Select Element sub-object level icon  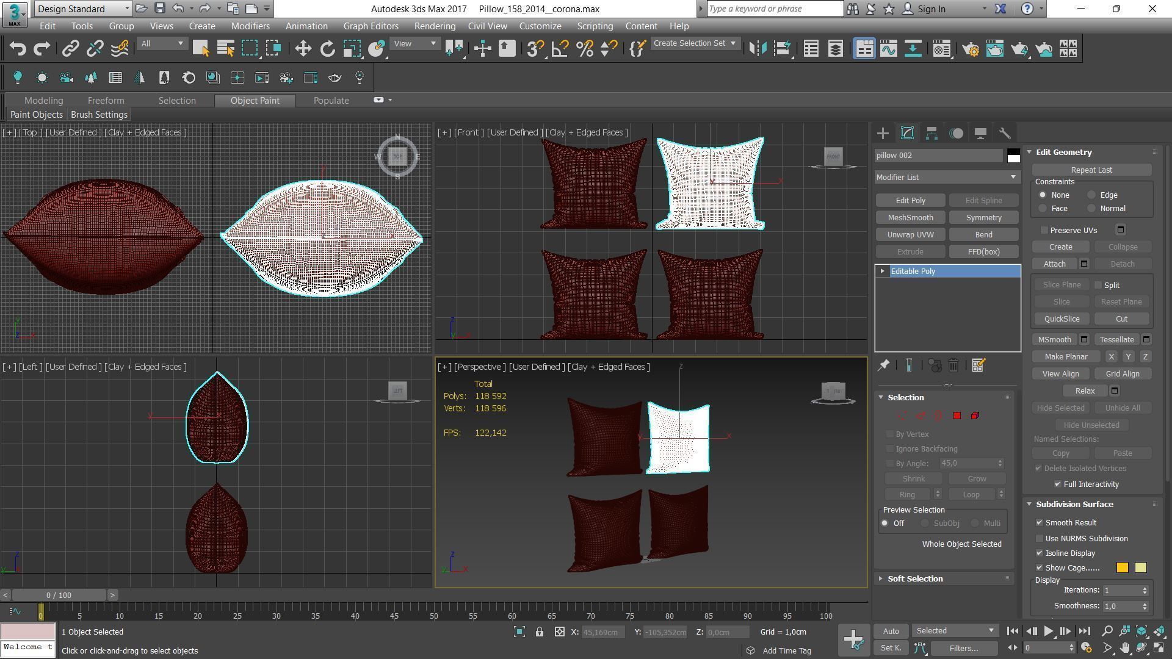coord(975,416)
